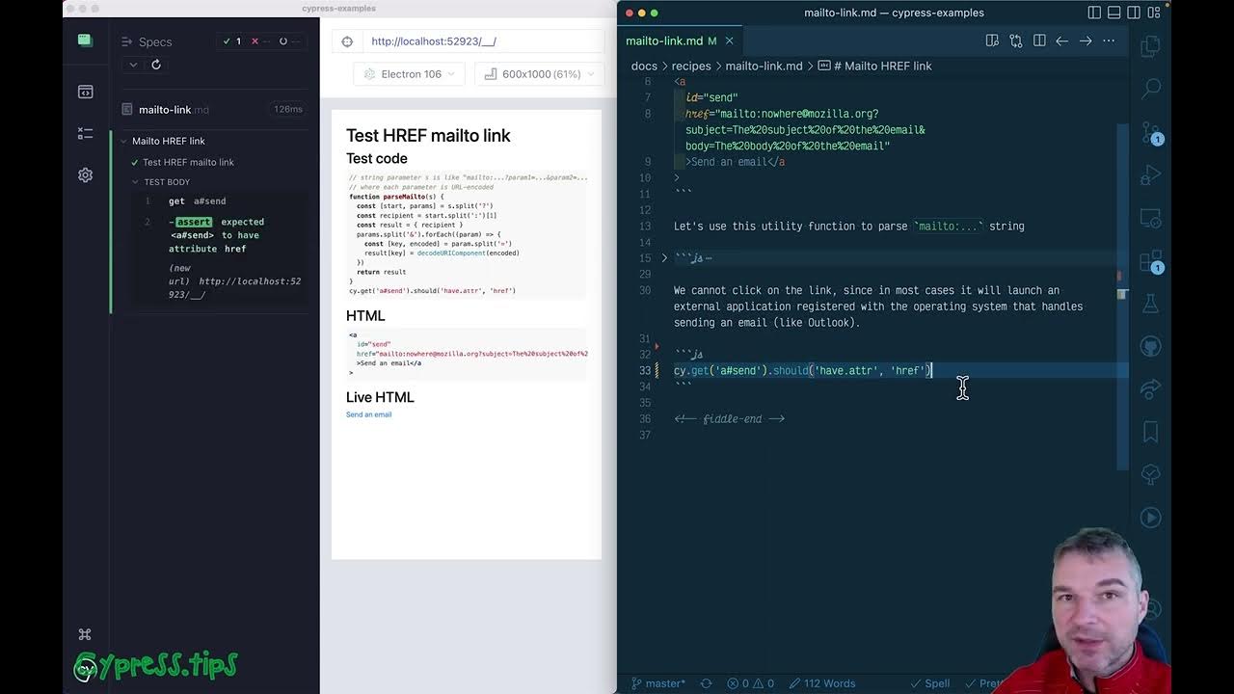Screen dimensions: 1234x694
Task: Open Extensions icon with badge
Action: (x=1150, y=261)
